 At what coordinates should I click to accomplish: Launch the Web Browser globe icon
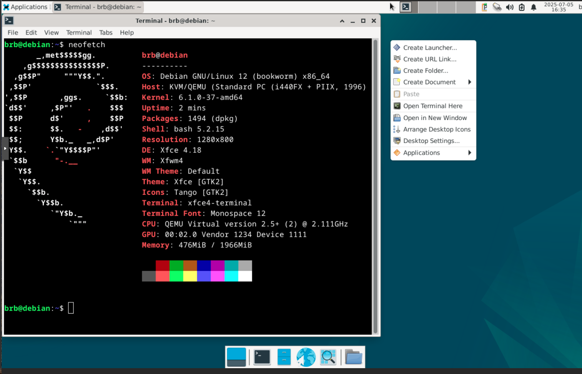306,357
